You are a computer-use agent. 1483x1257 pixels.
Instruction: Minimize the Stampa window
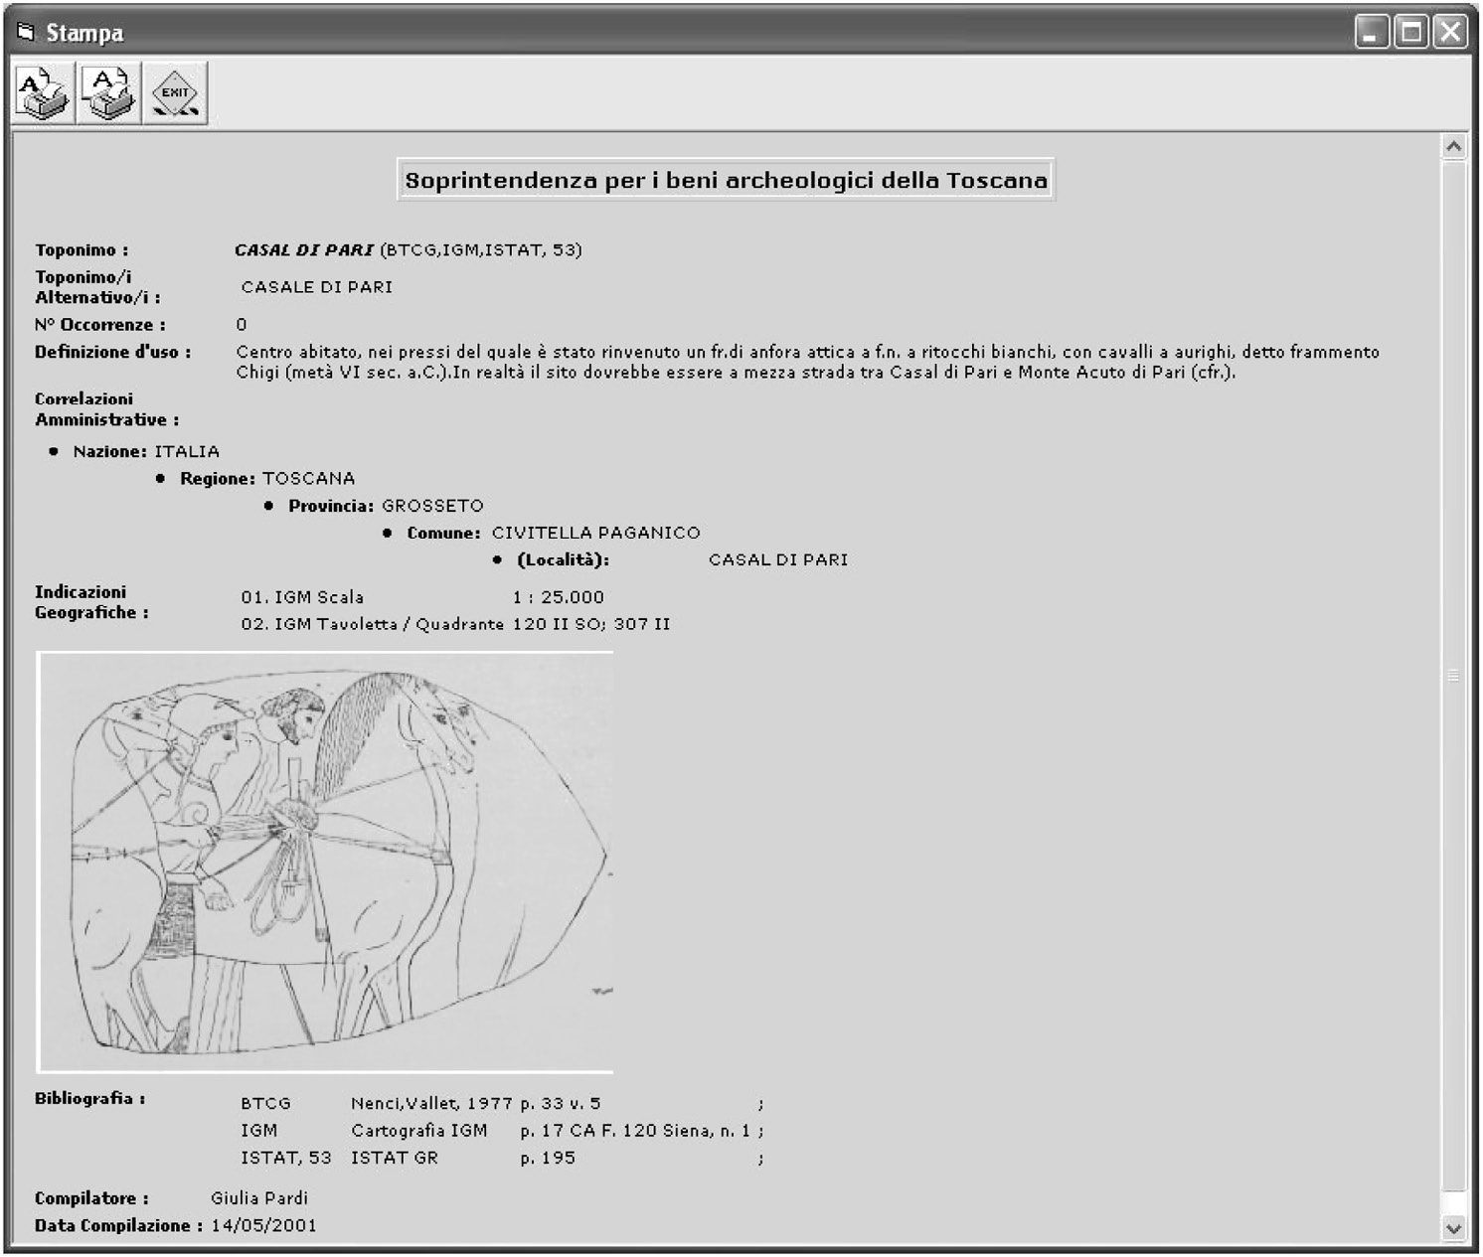1371,32
